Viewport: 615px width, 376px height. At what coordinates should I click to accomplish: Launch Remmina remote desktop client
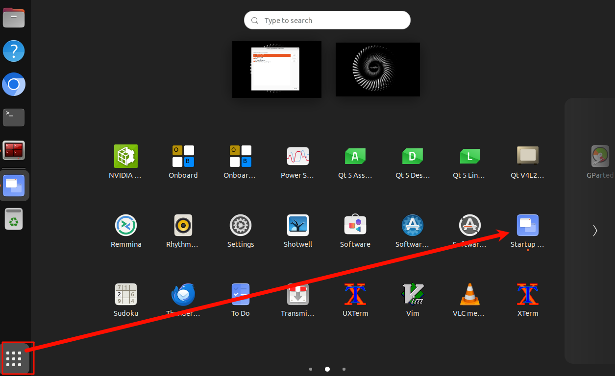click(126, 226)
